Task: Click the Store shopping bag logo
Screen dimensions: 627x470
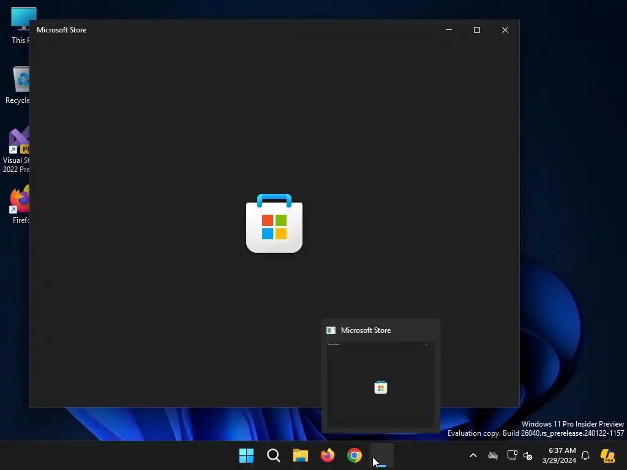Action: pyautogui.click(x=274, y=223)
